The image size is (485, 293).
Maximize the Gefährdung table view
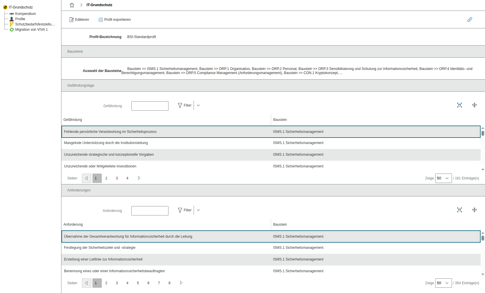[459, 105]
